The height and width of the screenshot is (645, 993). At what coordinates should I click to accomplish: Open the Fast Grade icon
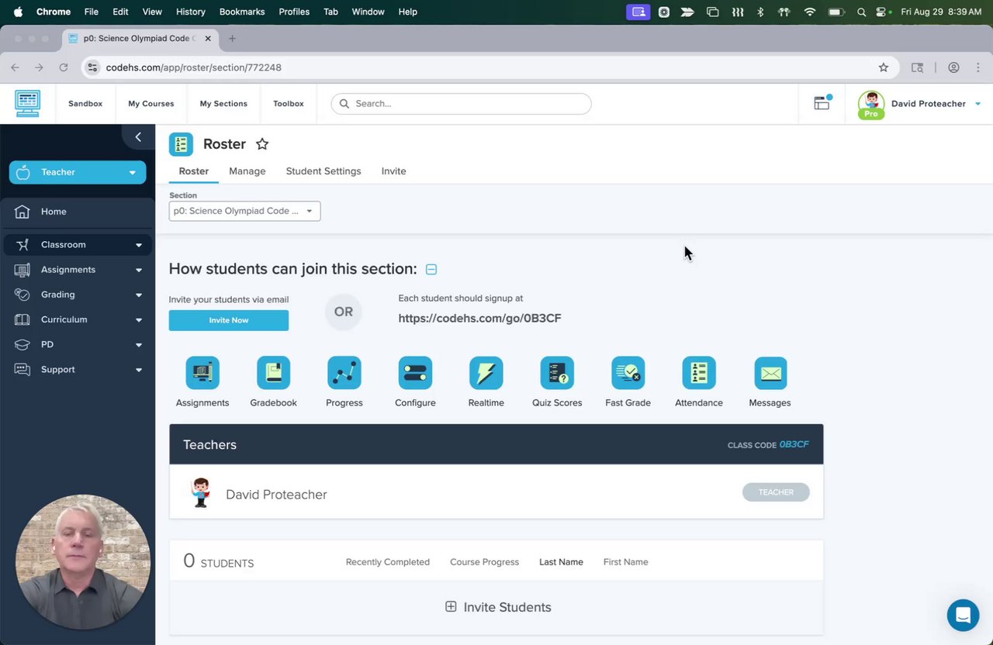[628, 373]
